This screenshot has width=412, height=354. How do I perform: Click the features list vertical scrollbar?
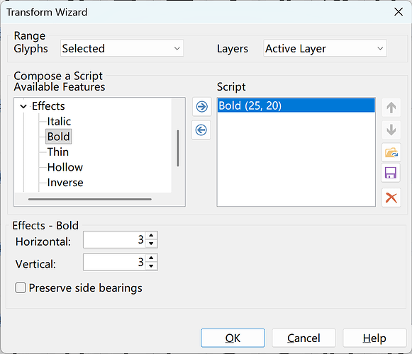[178, 148]
